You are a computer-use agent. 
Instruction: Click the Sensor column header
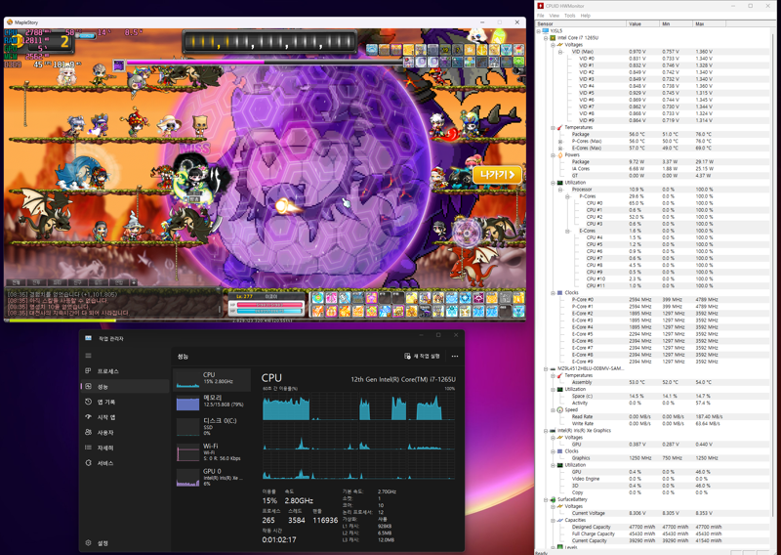coord(581,23)
